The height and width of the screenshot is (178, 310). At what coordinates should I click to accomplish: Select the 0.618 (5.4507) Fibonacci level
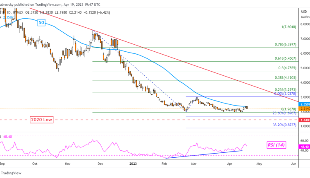(284, 58)
